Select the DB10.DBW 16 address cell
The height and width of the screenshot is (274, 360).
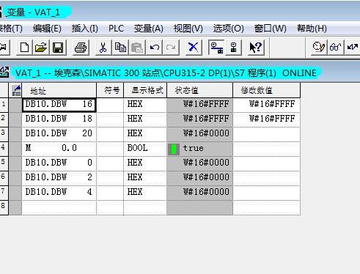point(59,105)
